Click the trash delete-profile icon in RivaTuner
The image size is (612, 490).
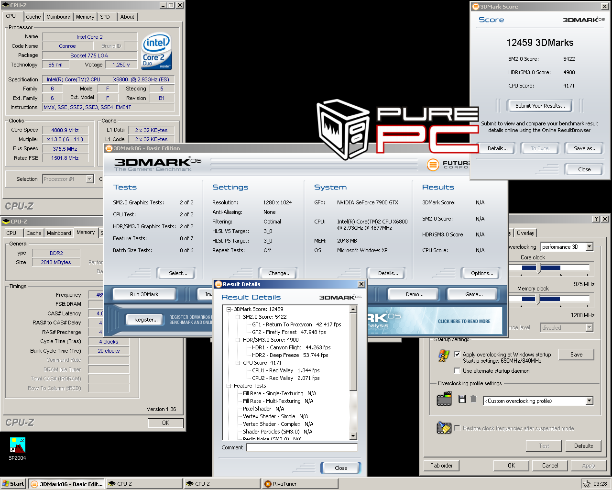(x=473, y=399)
